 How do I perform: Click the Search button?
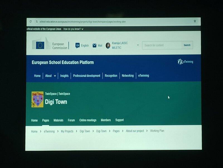tap(187, 45)
